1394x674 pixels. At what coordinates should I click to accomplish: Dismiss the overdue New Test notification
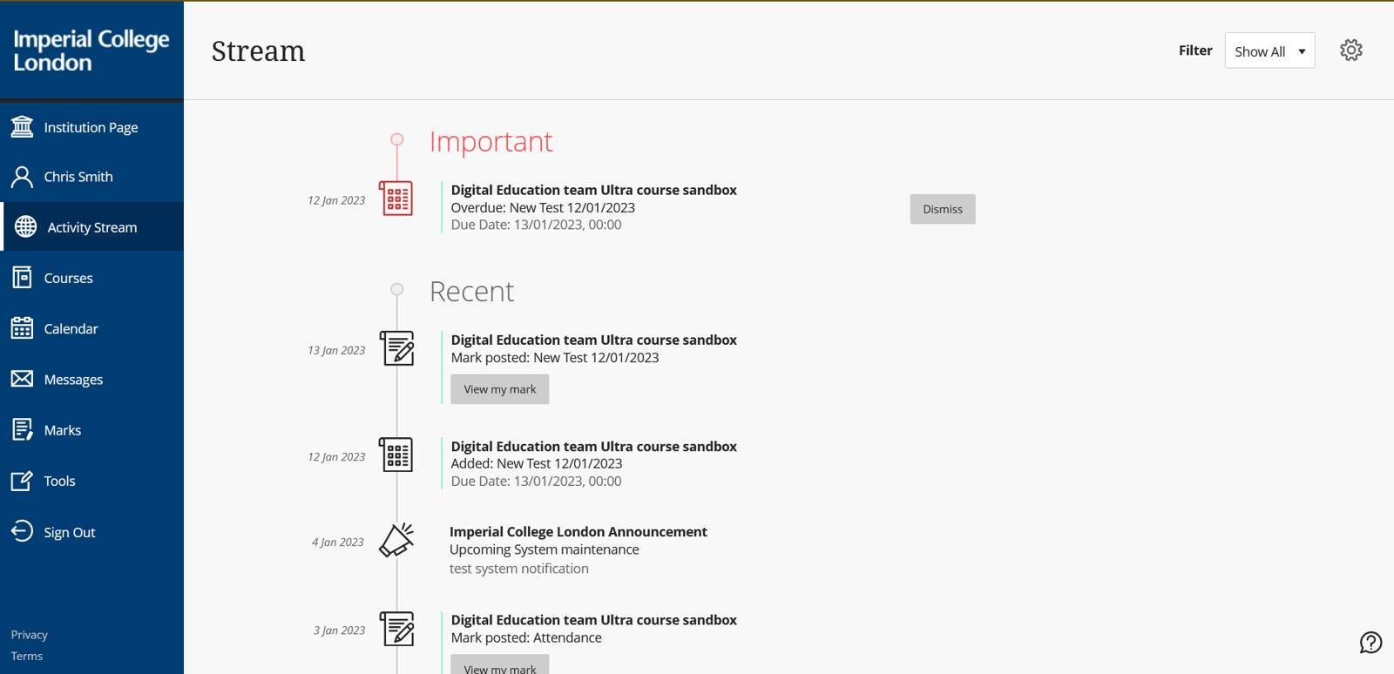click(942, 209)
